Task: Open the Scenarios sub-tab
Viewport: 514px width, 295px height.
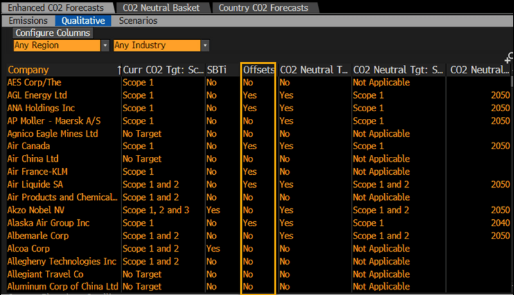Action: (x=138, y=21)
